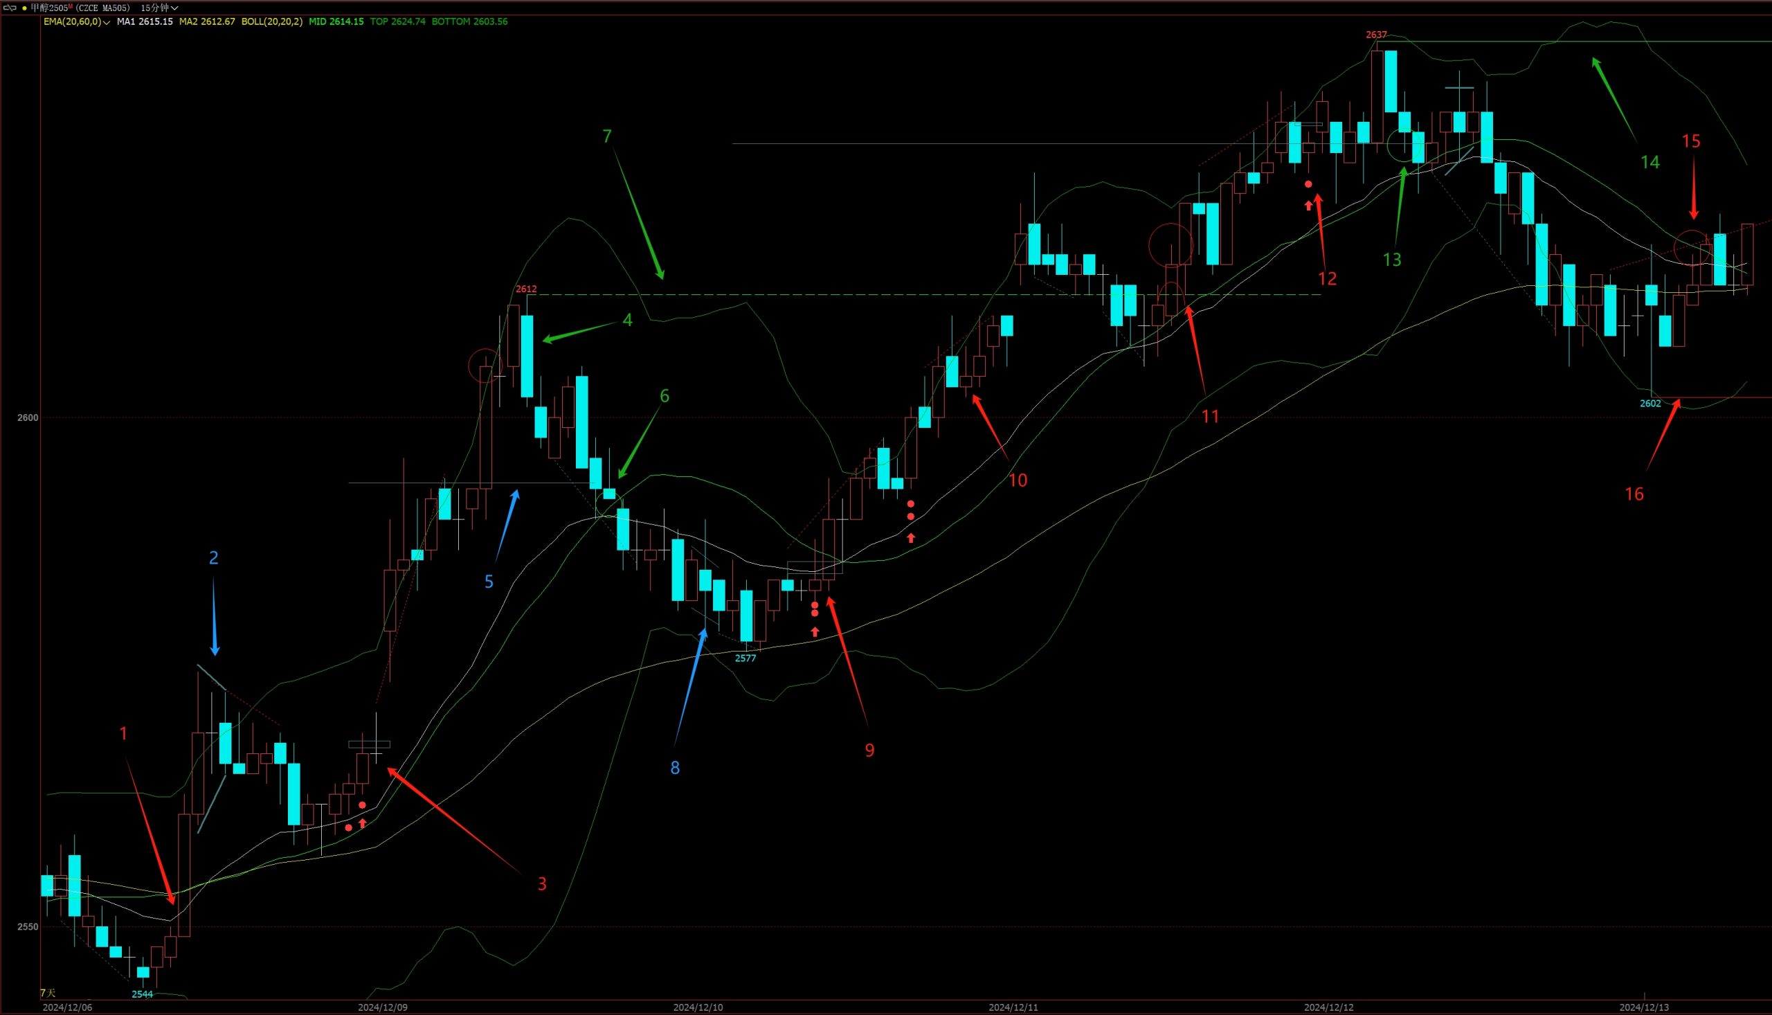Image resolution: width=1772 pixels, height=1015 pixels.
Task: Click the red number 3 annotation
Action: (x=542, y=884)
